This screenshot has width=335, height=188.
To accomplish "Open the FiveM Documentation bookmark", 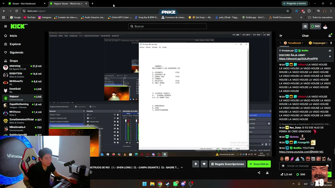I will coord(281,17).
